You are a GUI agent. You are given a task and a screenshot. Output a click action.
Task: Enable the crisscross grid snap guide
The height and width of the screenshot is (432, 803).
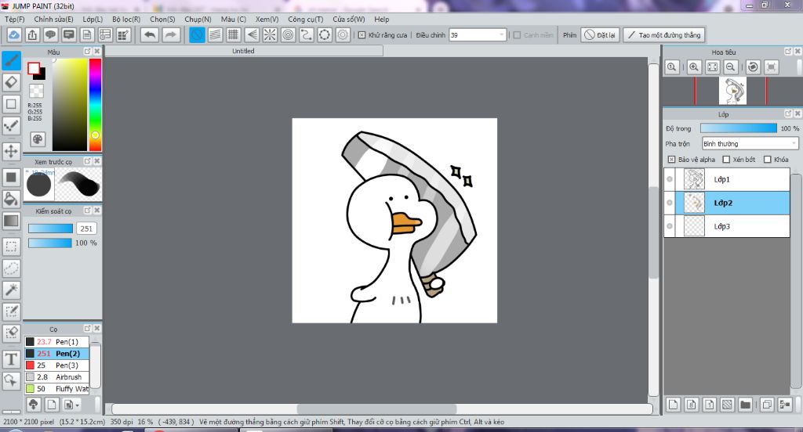click(234, 34)
